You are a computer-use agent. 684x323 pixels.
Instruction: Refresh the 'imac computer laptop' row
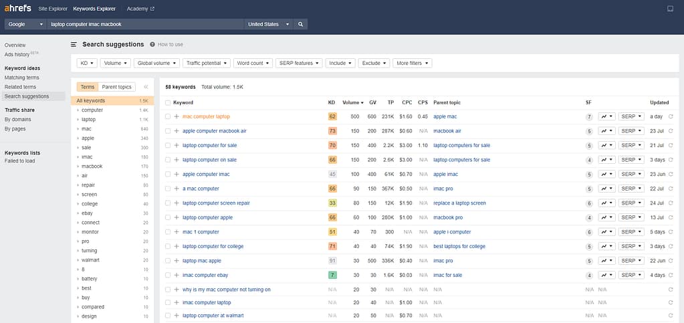(x=671, y=302)
